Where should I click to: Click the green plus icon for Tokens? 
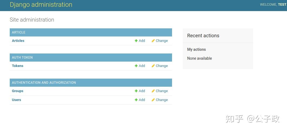coord(136,66)
